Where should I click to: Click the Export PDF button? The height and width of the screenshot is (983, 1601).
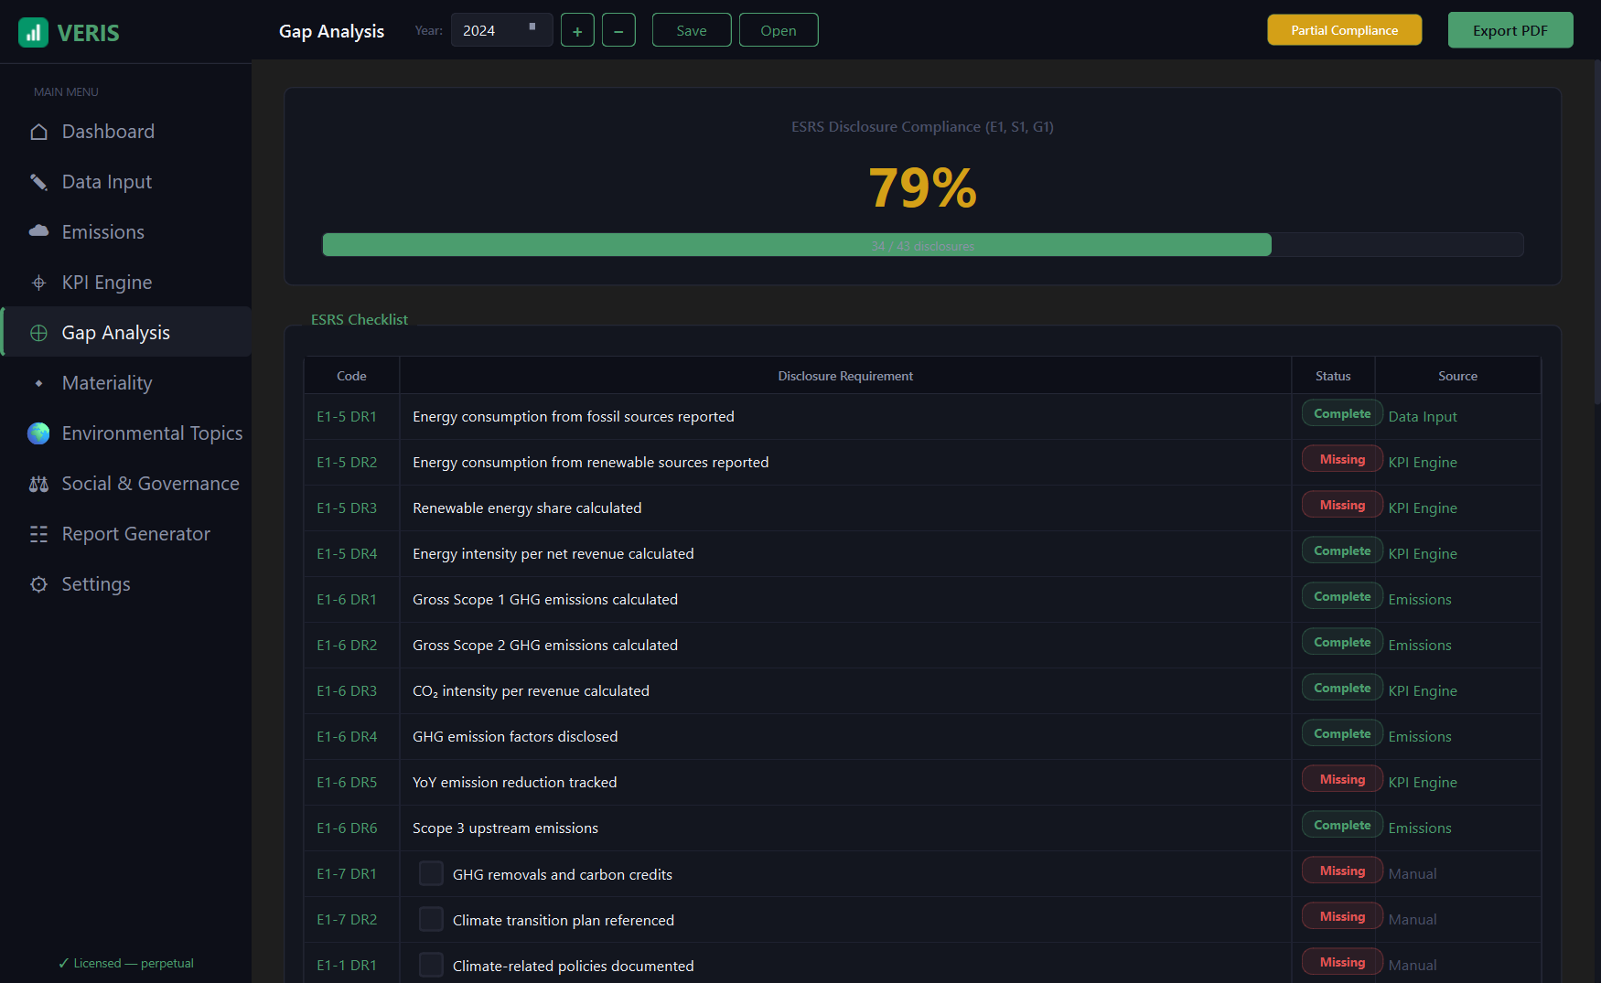pyautogui.click(x=1510, y=30)
